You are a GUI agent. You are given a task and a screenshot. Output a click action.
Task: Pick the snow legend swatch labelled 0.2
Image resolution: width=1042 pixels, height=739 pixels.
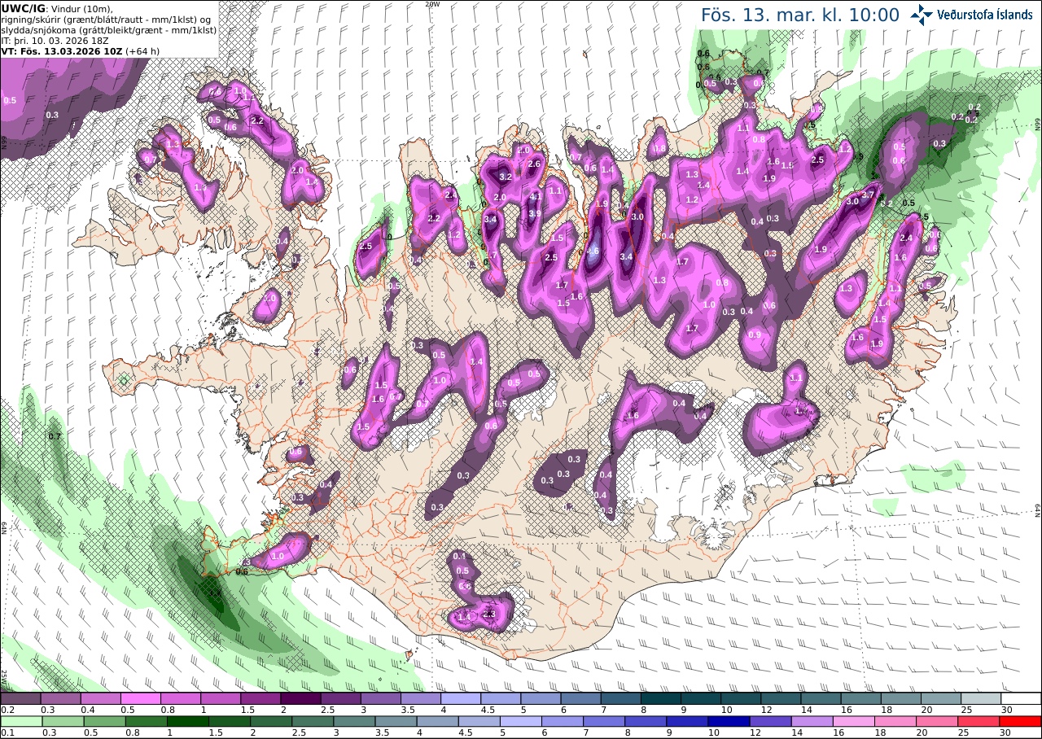(20, 698)
